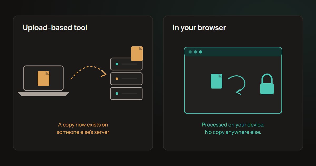
Task: Click the top server unit with the teal dot
Action: (x=126, y=64)
